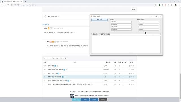Click the image icon on the highlighted post row
The height and width of the screenshot is (102, 181).
pyautogui.click(x=63, y=77)
